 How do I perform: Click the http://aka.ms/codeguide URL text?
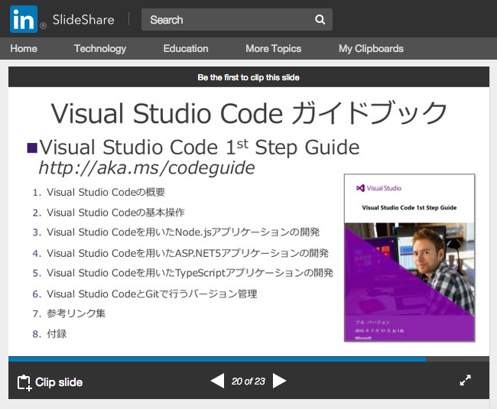147,167
